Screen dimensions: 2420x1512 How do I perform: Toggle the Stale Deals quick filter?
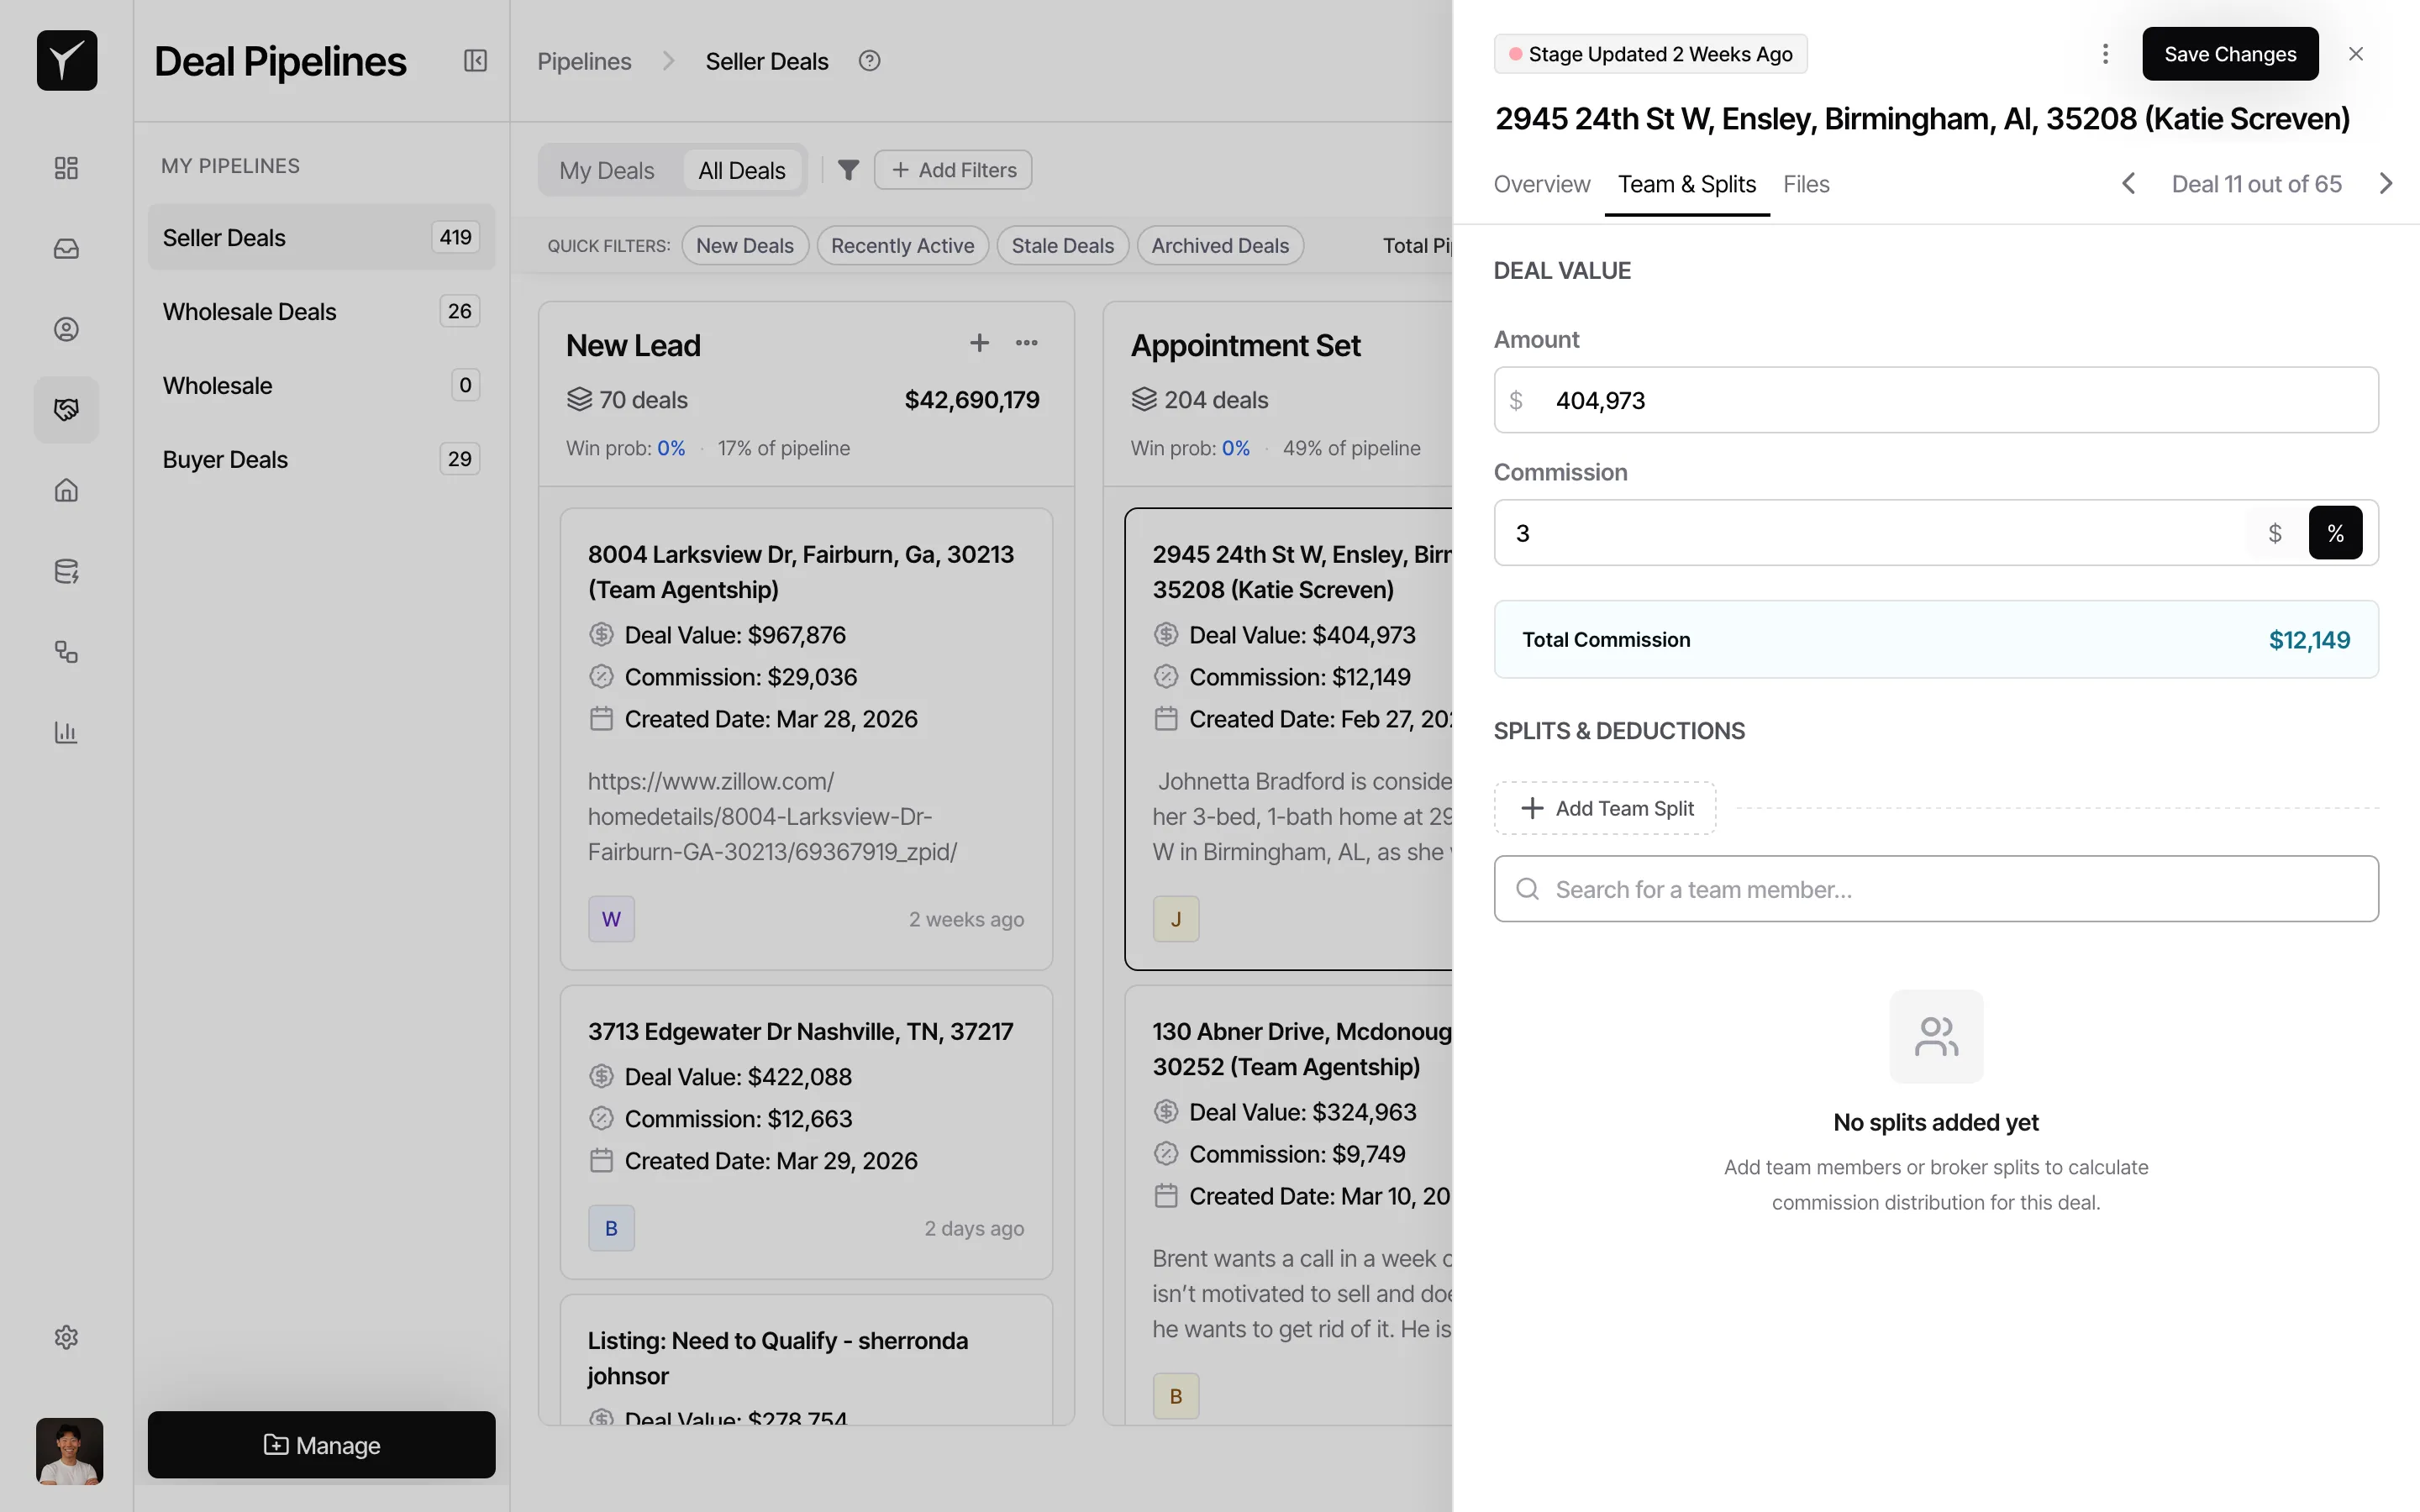tap(1062, 246)
